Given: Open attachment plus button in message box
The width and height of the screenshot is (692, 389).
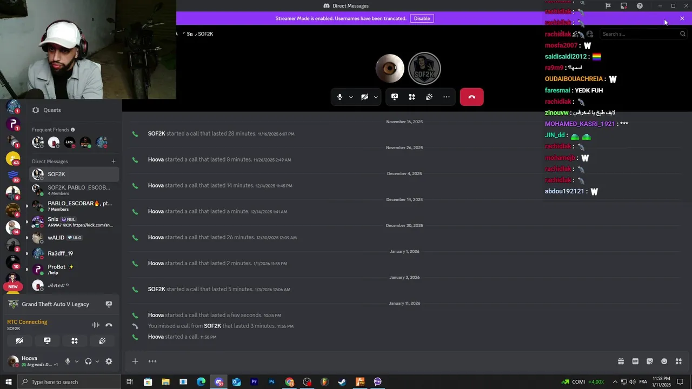Looking at the screenshot, I should coord(135,361).
